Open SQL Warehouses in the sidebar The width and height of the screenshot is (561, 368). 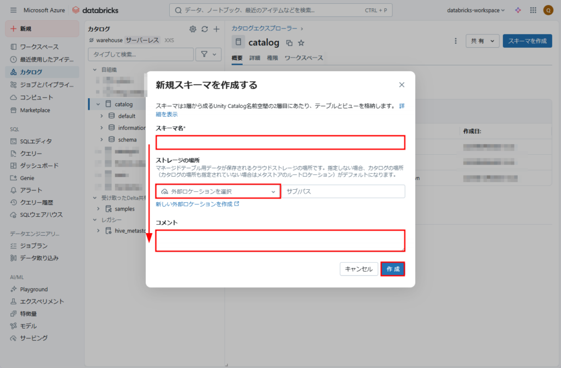(42, 214)
